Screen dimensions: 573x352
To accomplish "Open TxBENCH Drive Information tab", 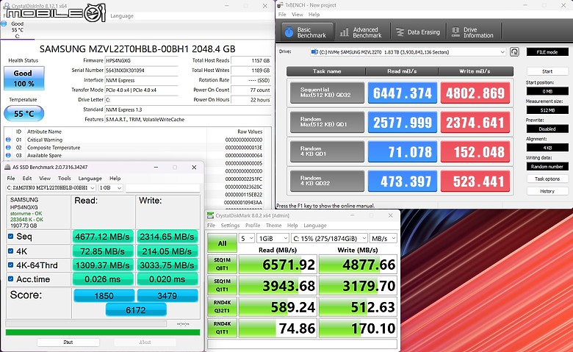I will coord(474,32).
